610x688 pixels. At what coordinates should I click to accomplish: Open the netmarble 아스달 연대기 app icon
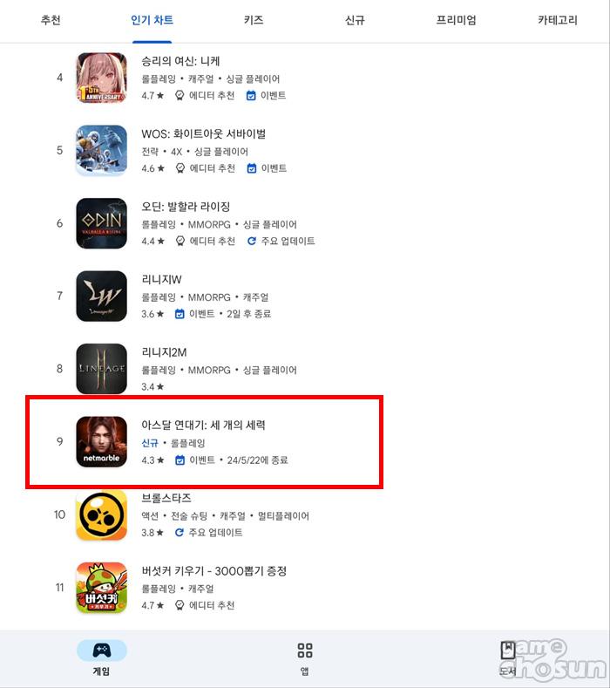pyautogui.click(x=102, y=442)
